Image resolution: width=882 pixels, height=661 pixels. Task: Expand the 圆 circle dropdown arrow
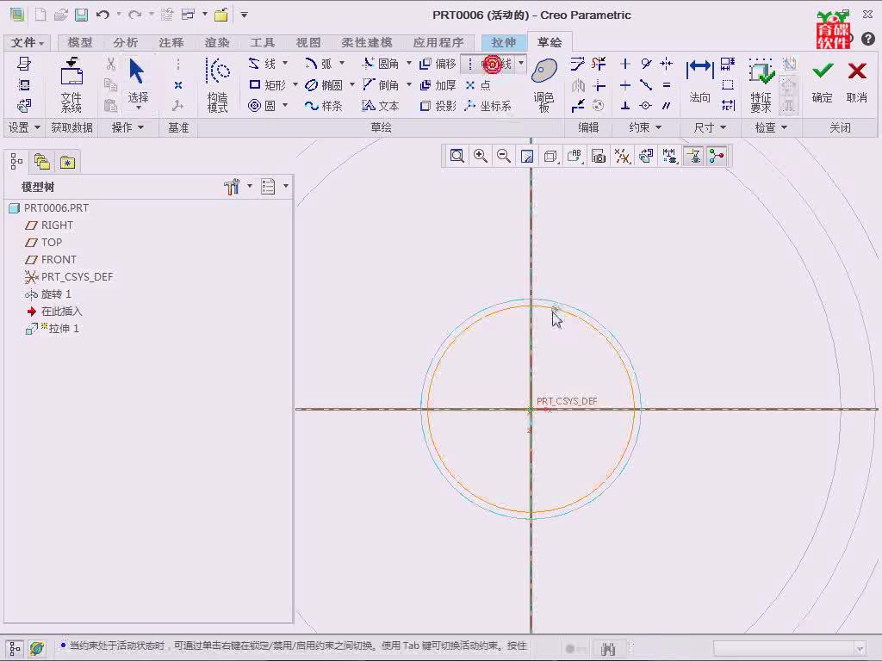click(285, 105)
